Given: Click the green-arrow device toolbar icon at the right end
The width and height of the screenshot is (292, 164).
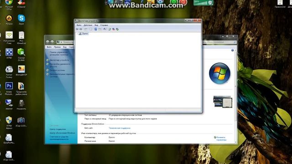Looking at the screenshot, I should point(117,29).
